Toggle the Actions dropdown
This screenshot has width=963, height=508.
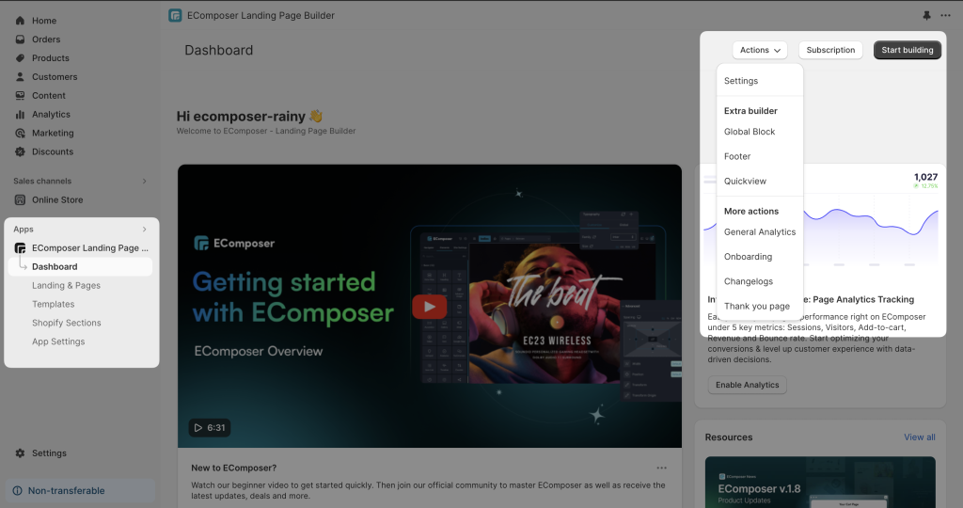pos(760,50)
